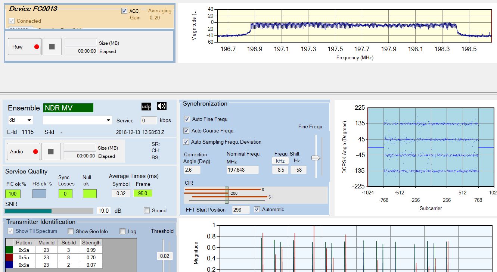Toggle Auto Coarse Frequ. checkbox

click(187, 131)
